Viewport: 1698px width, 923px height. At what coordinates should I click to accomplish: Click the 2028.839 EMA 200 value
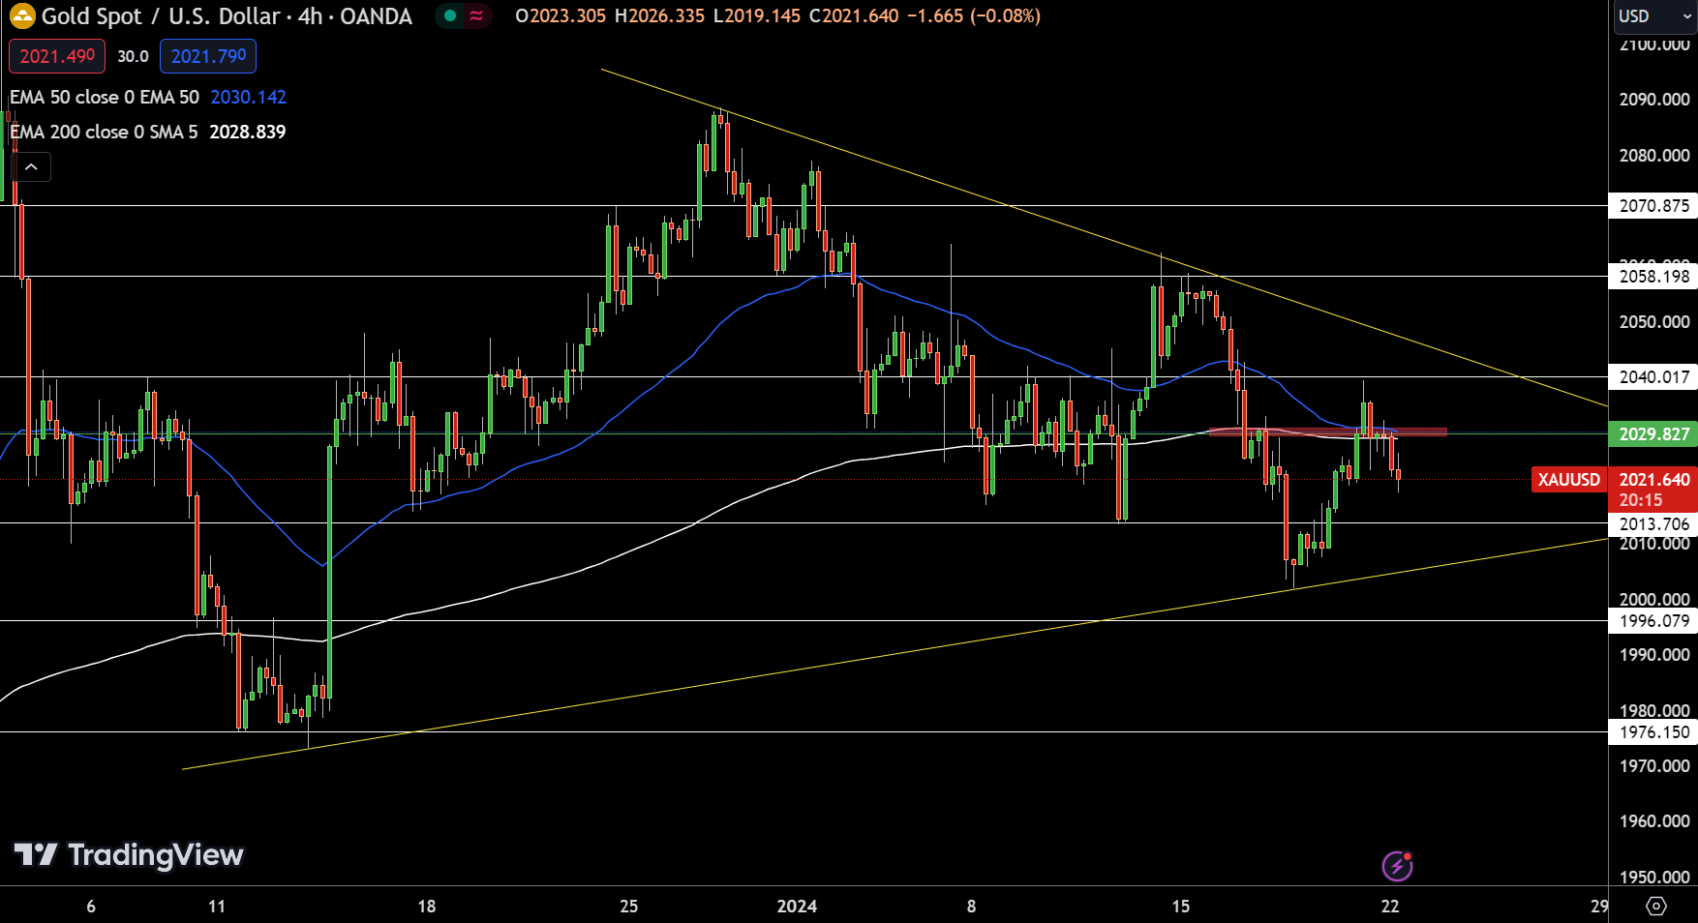tap(248, 132)
